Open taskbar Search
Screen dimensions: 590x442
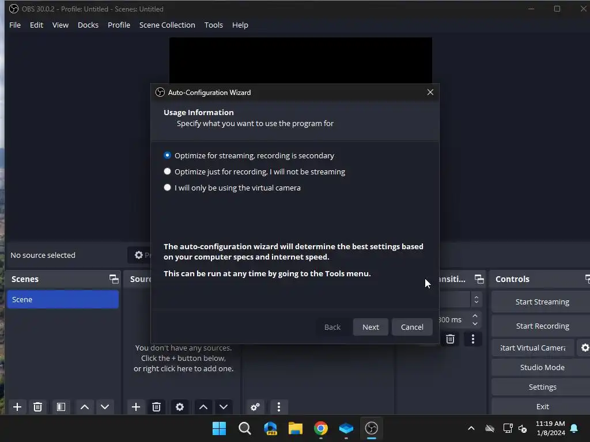[244, 428]
